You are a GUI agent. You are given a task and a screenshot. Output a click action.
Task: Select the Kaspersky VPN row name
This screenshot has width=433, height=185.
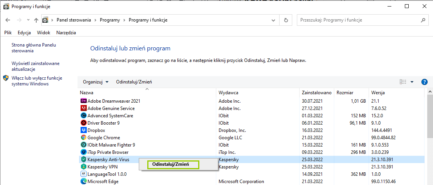coord(103,167)
